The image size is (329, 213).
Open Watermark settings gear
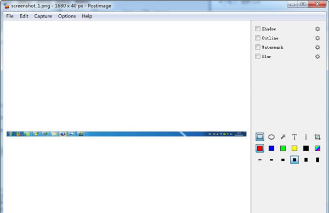[317, 47]
